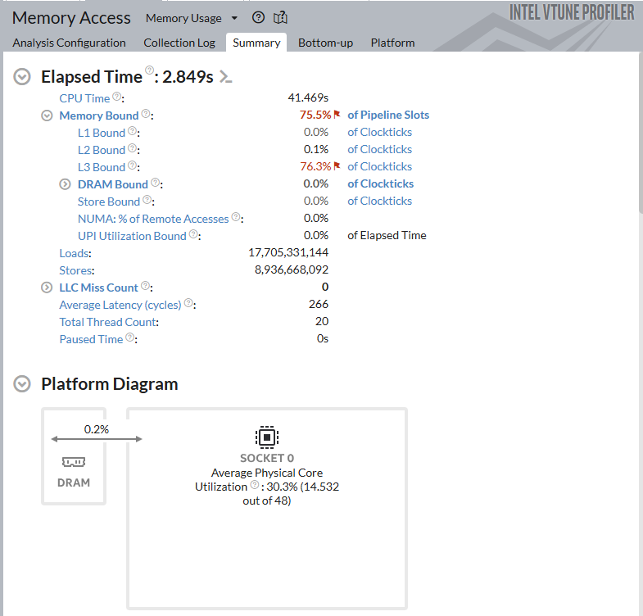The height and width of the screenshot is (616, 643).
Task: Collapse the Elapsed Time section
Action: pos(22,77)
